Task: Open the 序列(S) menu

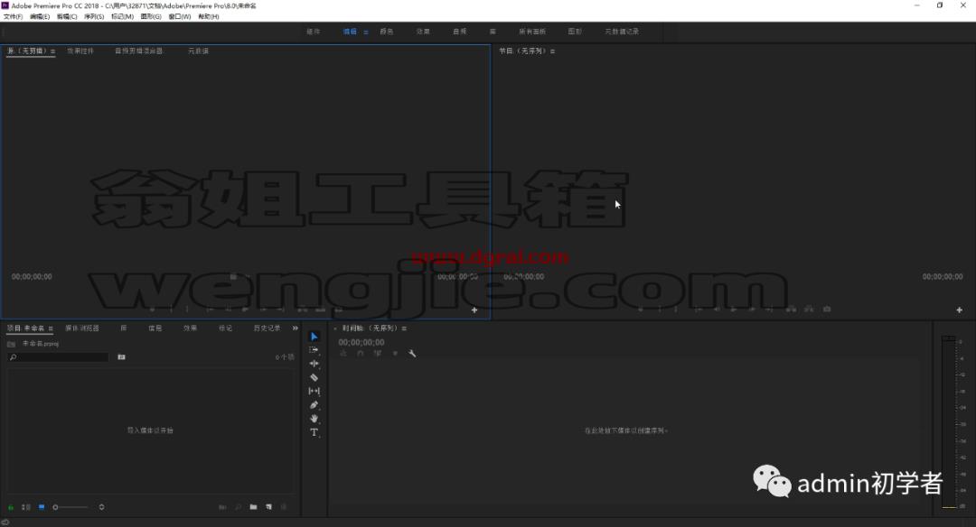Action: click(x=94, y=17)
